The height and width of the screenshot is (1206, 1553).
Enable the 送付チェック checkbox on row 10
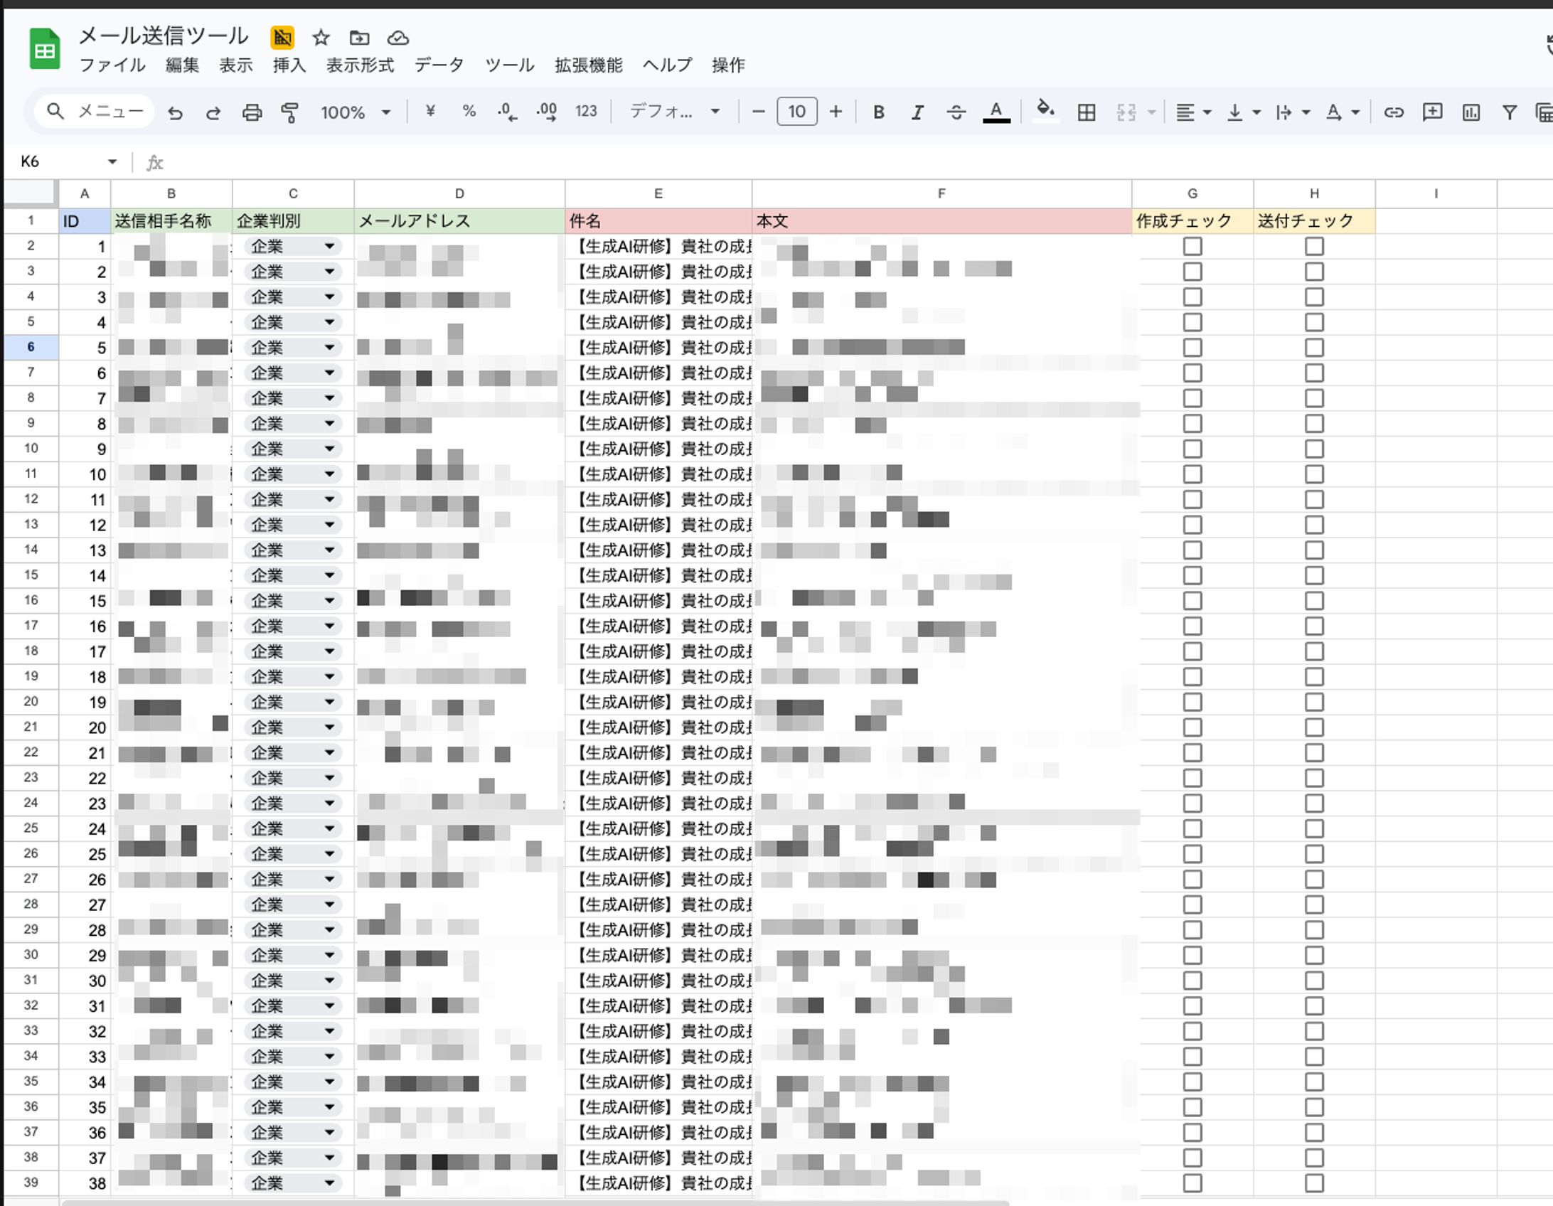point(1314,448)
